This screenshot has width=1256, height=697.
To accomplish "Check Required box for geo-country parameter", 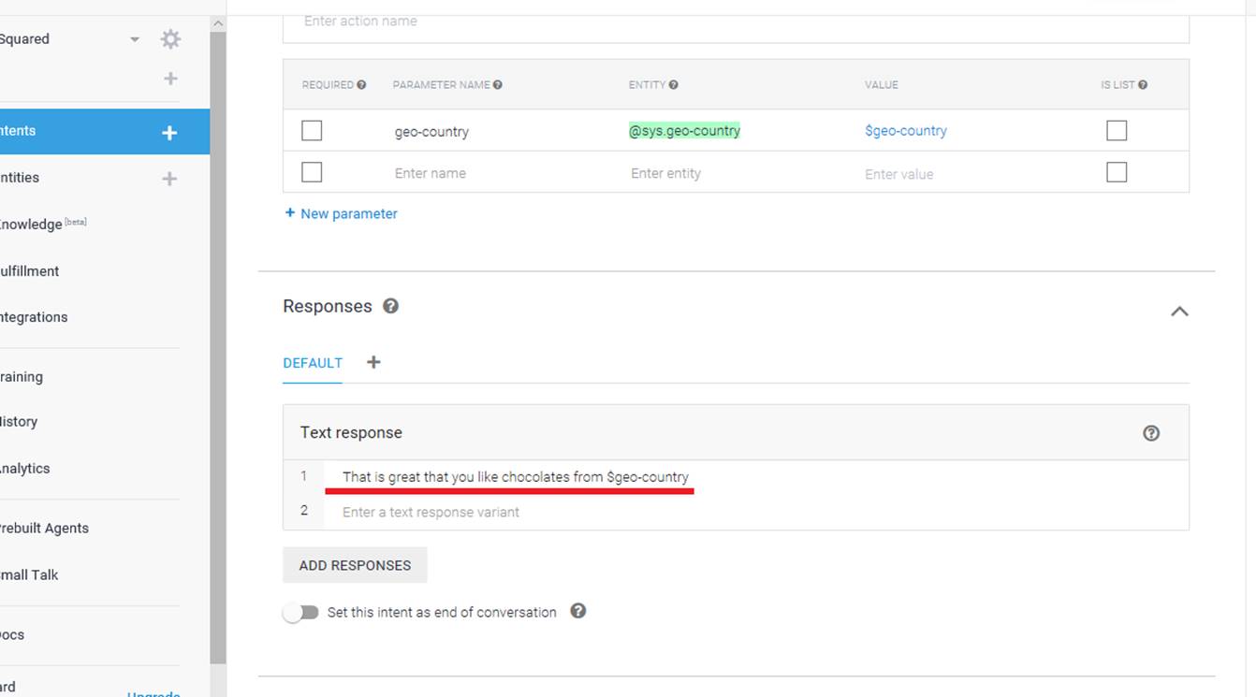I will coord(312,131).
